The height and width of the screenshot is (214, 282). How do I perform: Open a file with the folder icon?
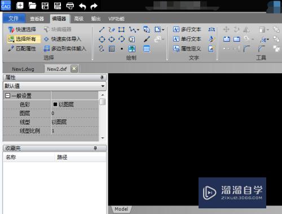pyautogui.click(x=32, y=6)
